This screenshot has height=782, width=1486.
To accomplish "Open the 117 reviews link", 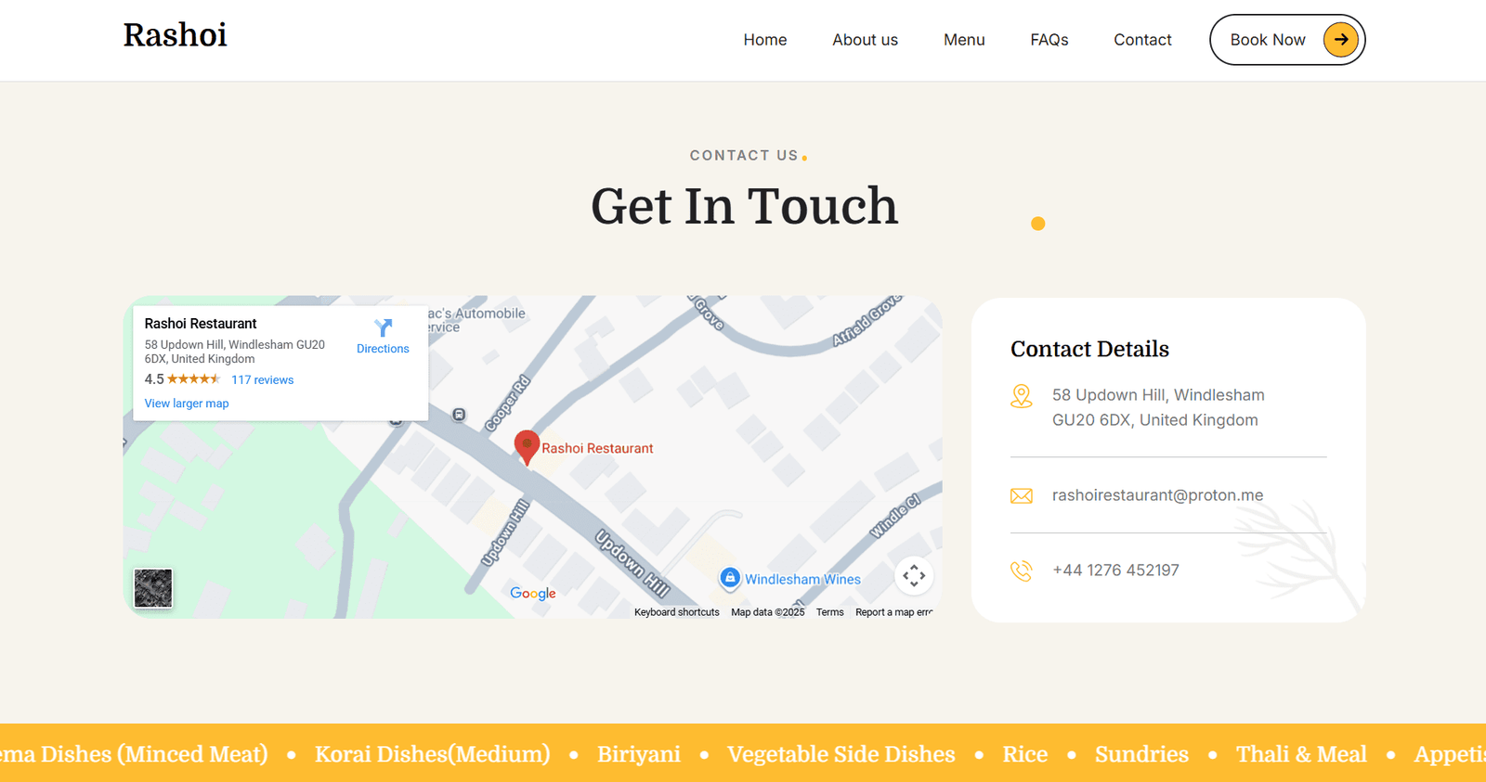I will pos(262,380).
